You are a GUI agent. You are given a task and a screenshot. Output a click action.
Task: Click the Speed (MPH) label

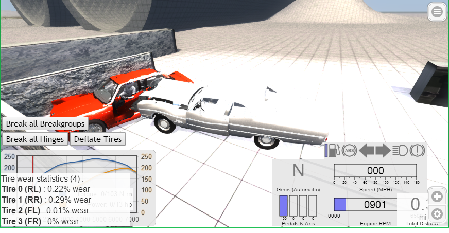(x=375, y=190)
